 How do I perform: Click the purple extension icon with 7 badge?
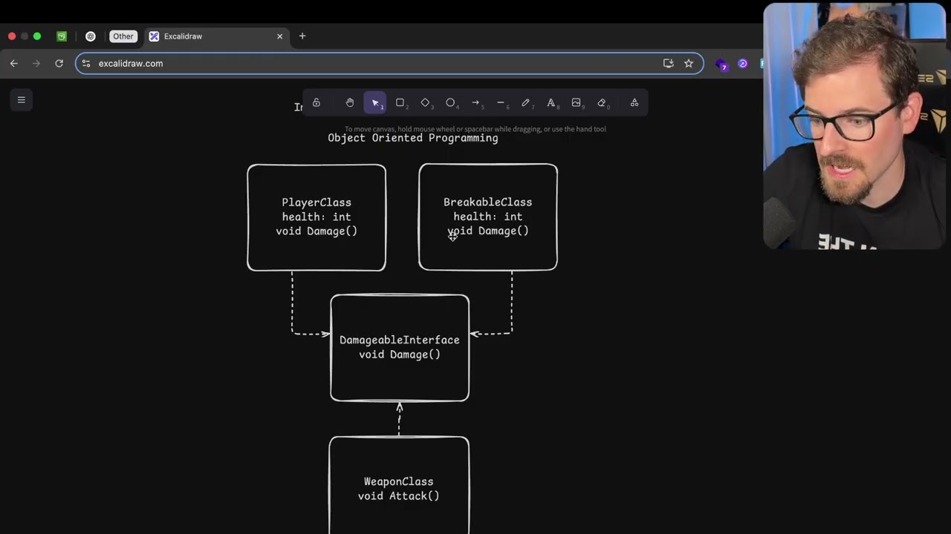point(721,65)
